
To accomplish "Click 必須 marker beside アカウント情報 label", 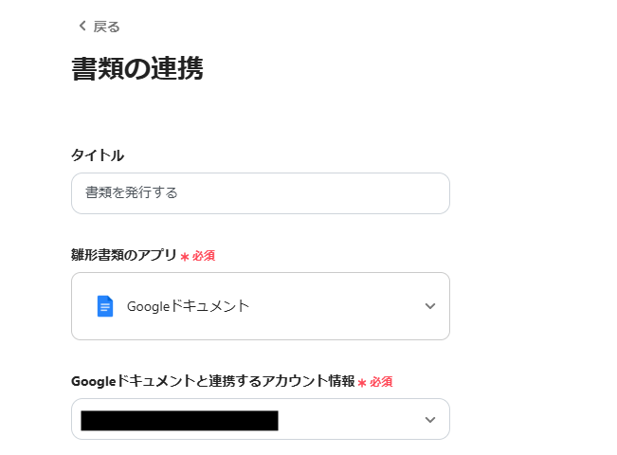I will (381, 382).
